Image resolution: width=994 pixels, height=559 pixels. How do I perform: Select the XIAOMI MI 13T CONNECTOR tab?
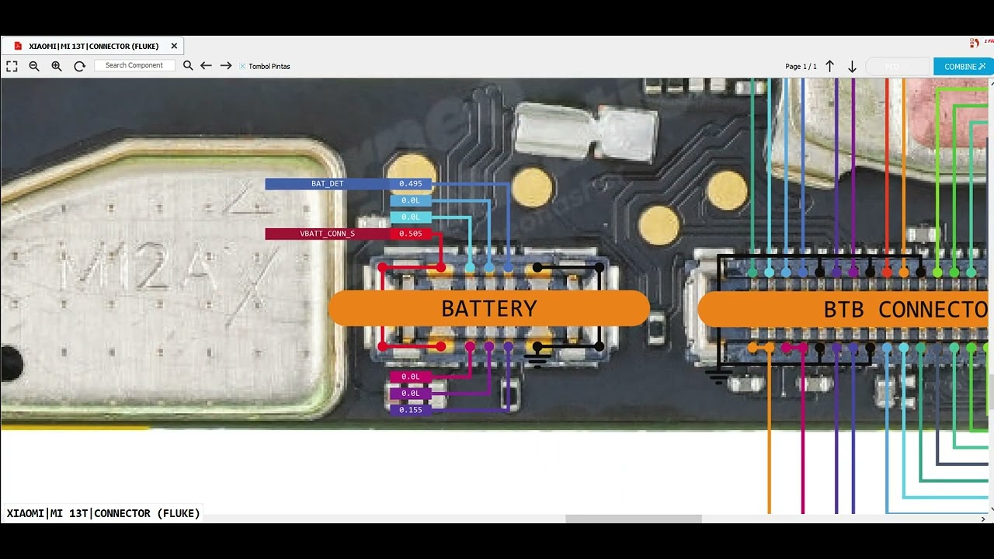(93, 46)
